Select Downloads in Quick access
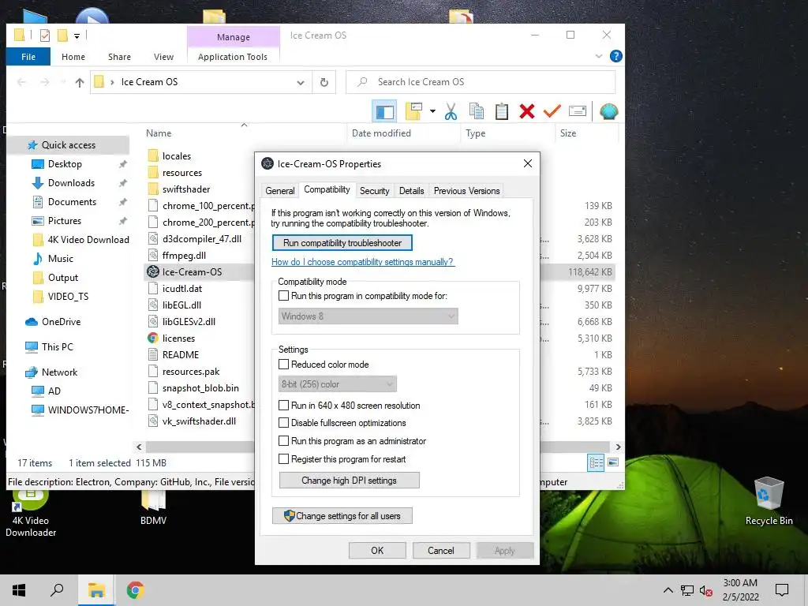 click(71, 183)
